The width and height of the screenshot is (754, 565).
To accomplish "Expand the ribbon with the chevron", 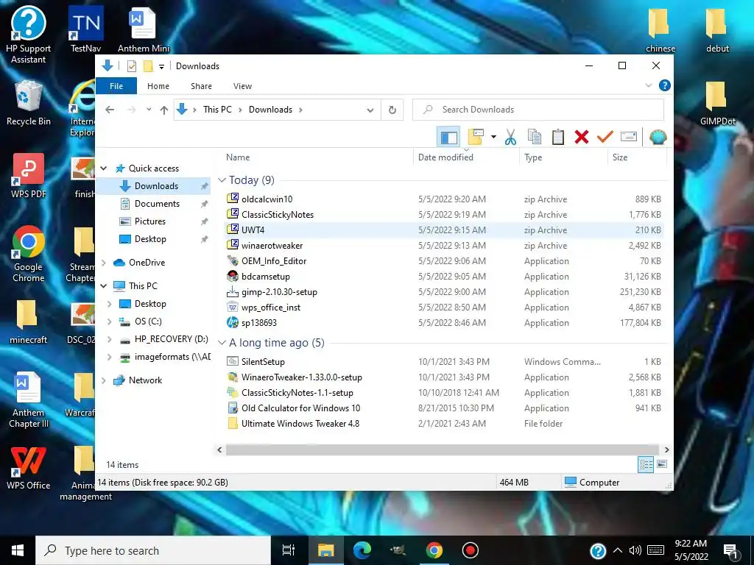I will [649, 85].
